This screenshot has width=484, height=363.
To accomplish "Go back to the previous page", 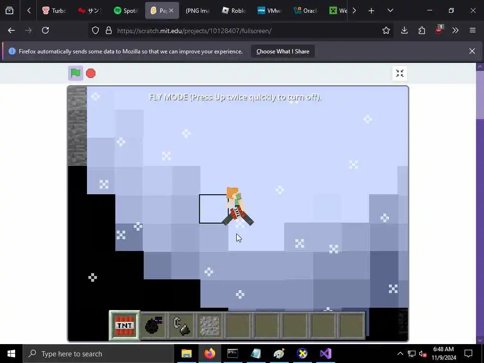I will click(x=11, y=30).
